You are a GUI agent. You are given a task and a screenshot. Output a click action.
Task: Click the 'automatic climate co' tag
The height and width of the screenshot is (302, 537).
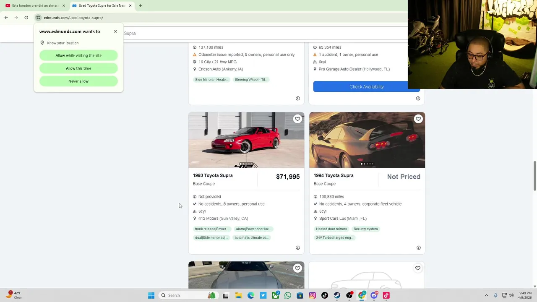pos(251,238)
